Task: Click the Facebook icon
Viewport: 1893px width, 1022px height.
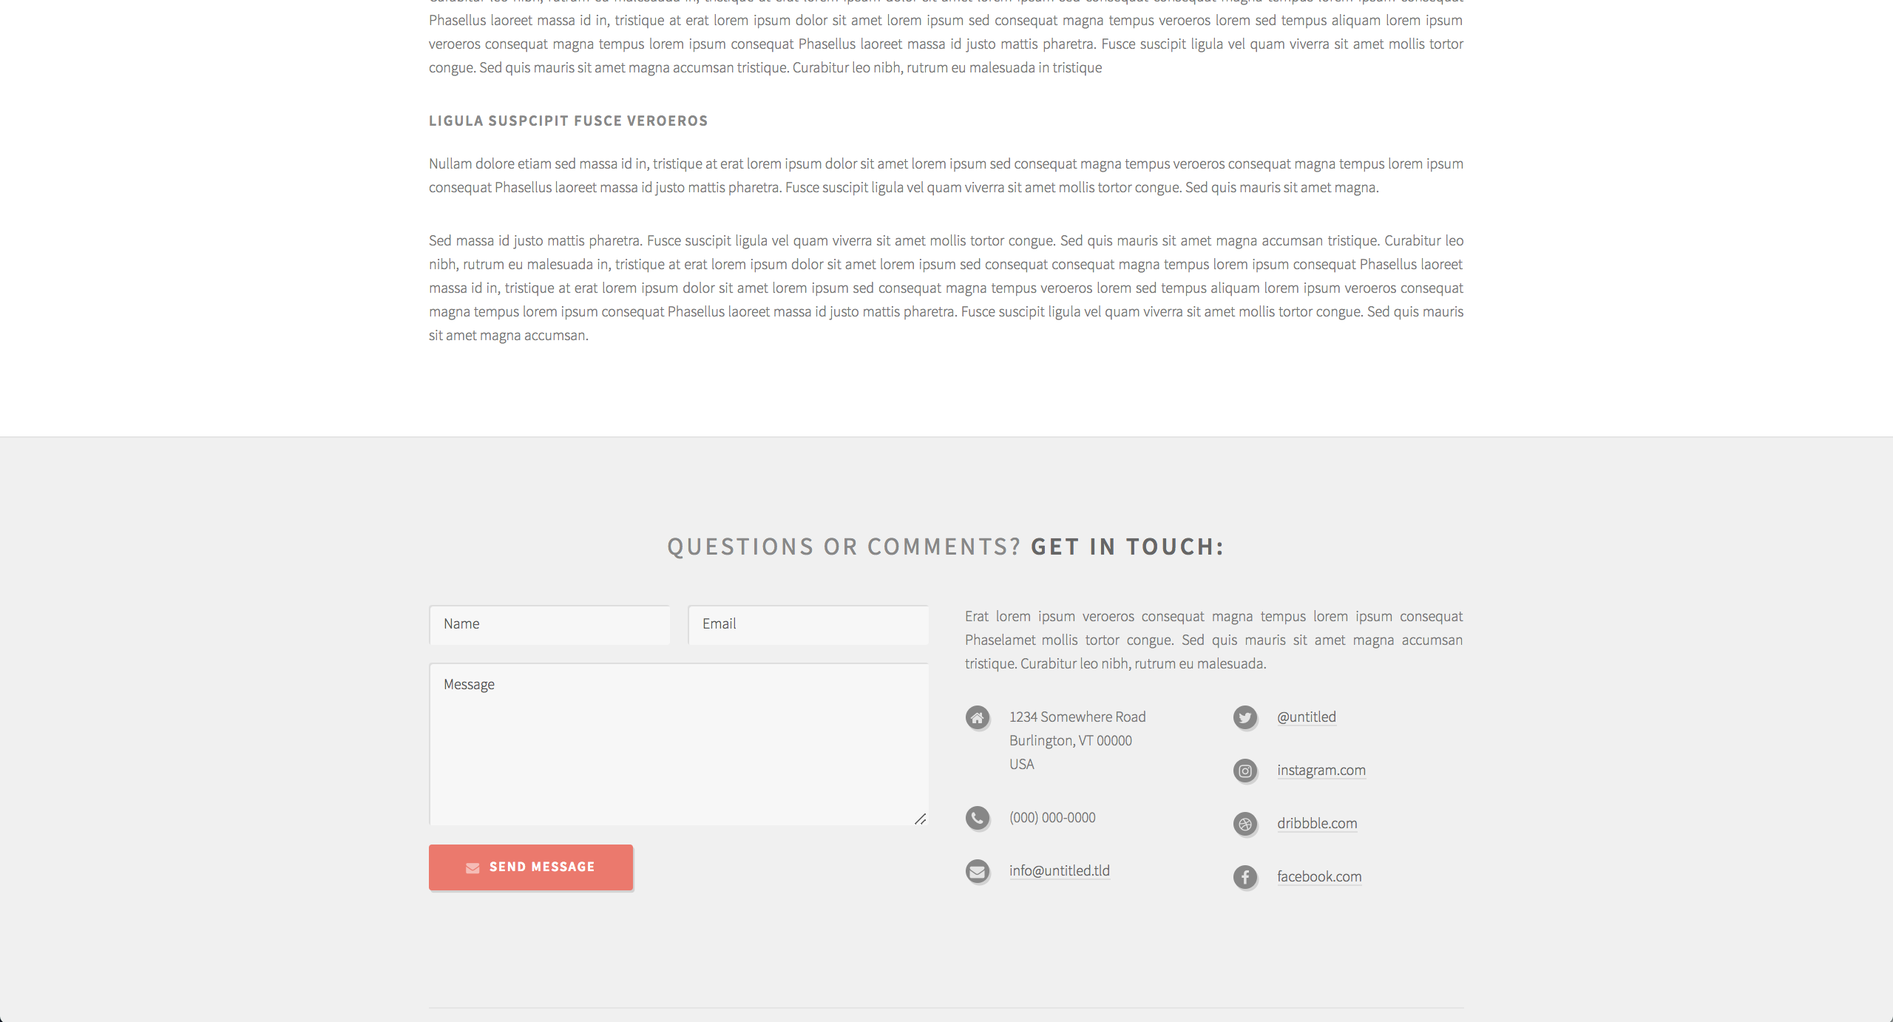Action: (x=1245, y=877)
